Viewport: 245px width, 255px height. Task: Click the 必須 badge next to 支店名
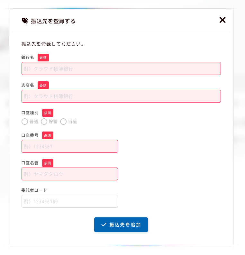43,85
